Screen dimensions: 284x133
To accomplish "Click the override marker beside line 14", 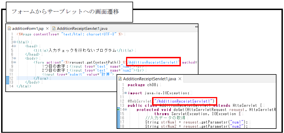I will pyautogui.click(x=119, y=110).
